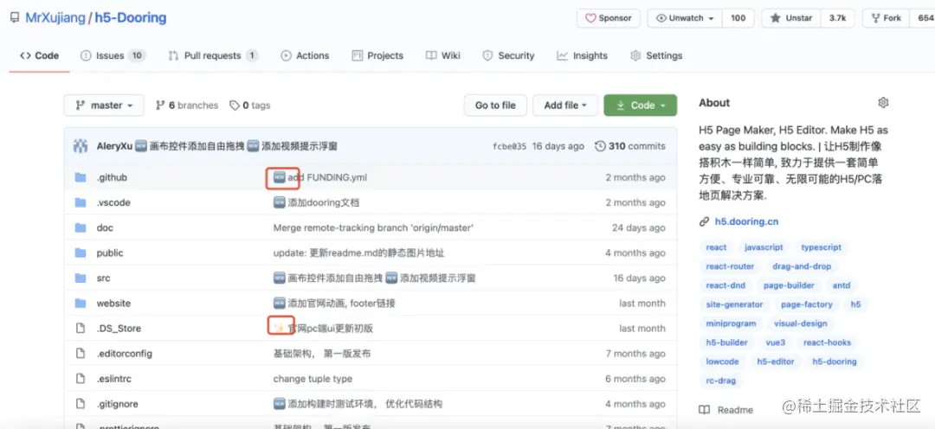
Task: Select the miniprogram topic tag
Action: tap(731, 323)
